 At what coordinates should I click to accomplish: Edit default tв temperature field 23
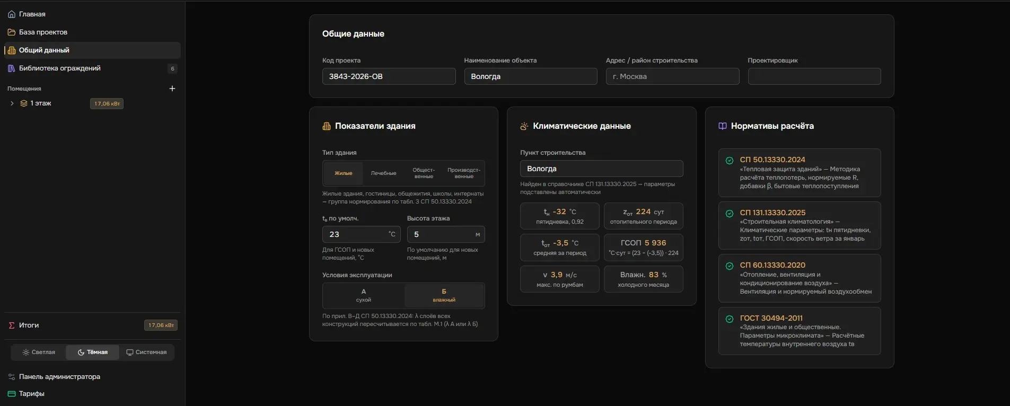click(x=362, y=234)
